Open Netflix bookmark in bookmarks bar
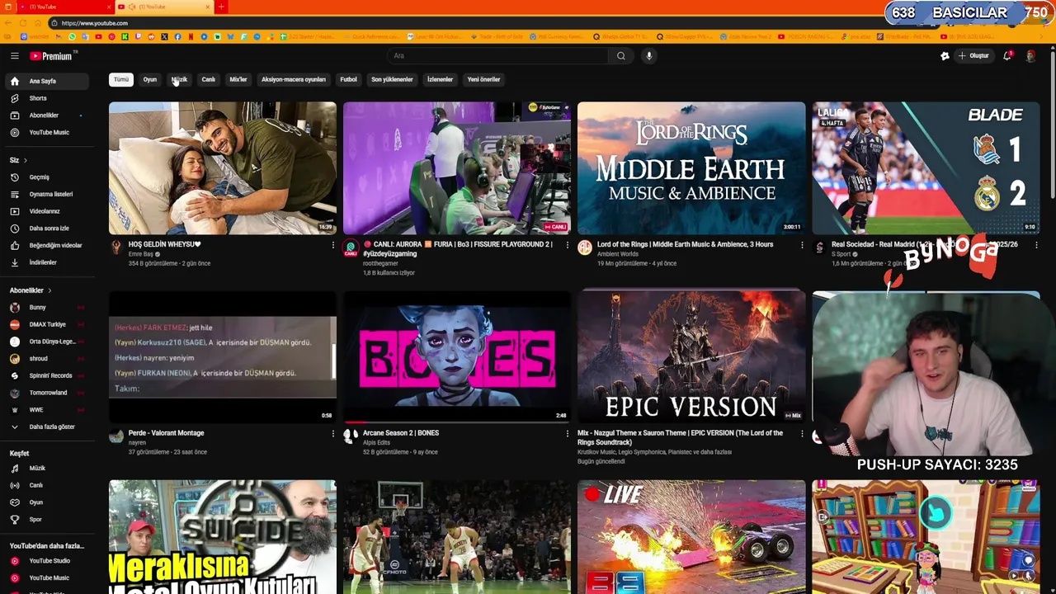The width and height of the screenshot is (1056, 594). 191,37
